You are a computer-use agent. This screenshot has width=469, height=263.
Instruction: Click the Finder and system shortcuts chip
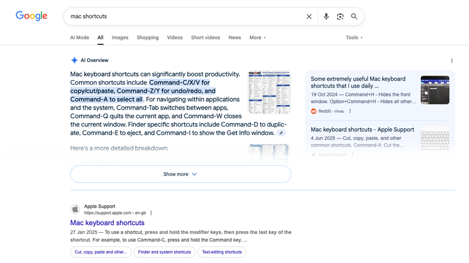[x=165, y=252]
